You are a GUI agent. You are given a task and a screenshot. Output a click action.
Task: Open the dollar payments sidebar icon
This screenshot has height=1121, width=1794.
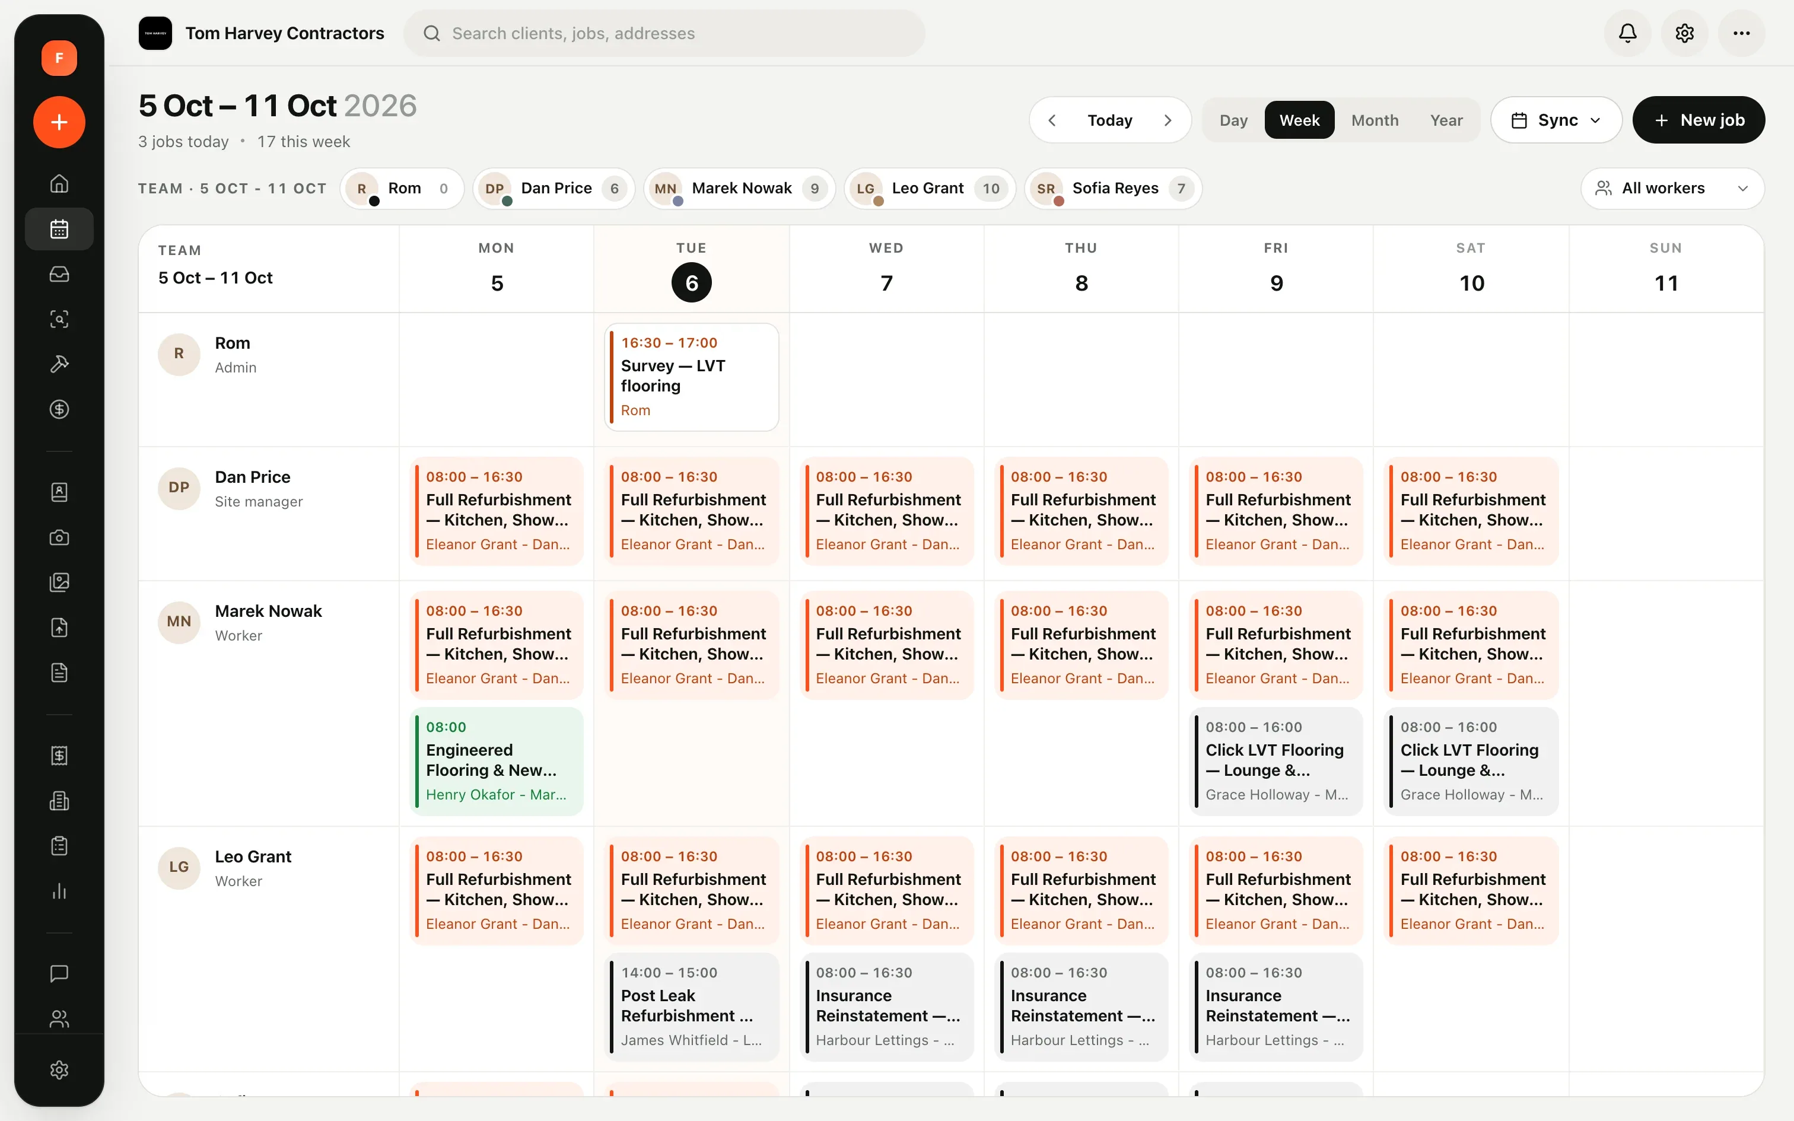(x=59, y=409)
